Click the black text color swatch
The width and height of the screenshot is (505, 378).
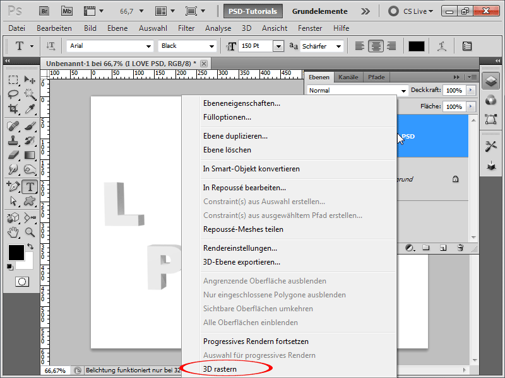[416, 46]
